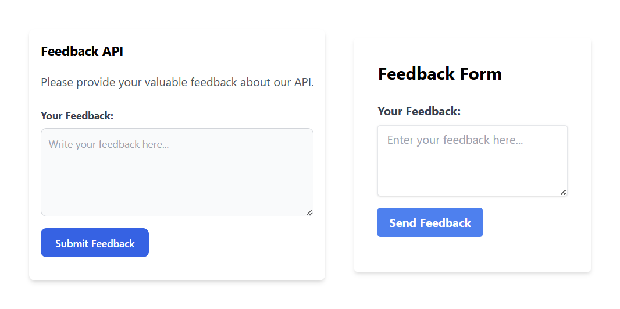This screenshot has width=620, height=309.
Task: Click the word "API" in the left card heading
Action: 113,51
